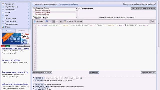The image size is (160, 90).
Task: Click inside the footer code line
Action: pos(93,25)
